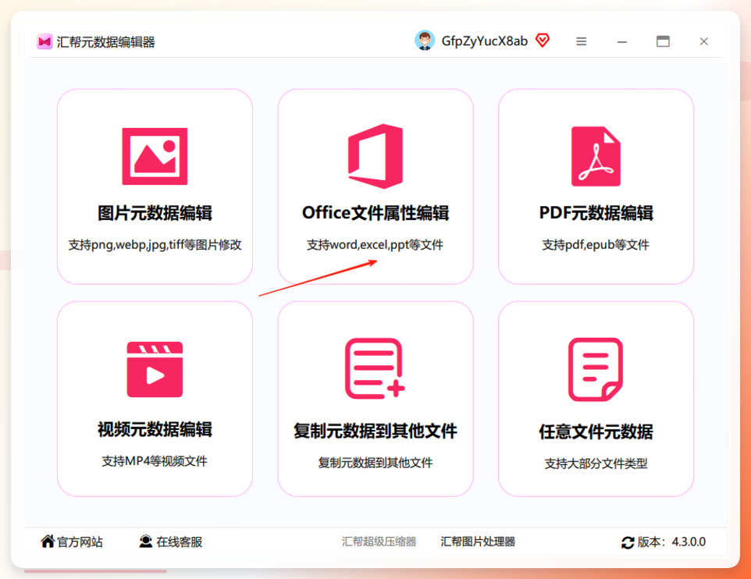This screenshot has height=579, width=751.
Task: Open 视频元数据编辑 title
Action: 155,430
